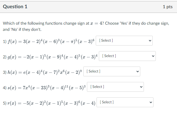177x119 pixels.
Task: Click the g(x) formula expression
Action: click(x=52, y=57)
